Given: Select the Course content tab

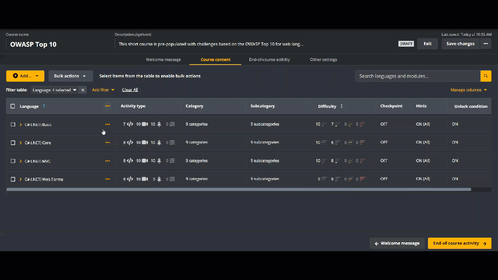Looking at the screenshot, I should coord(216,59).
